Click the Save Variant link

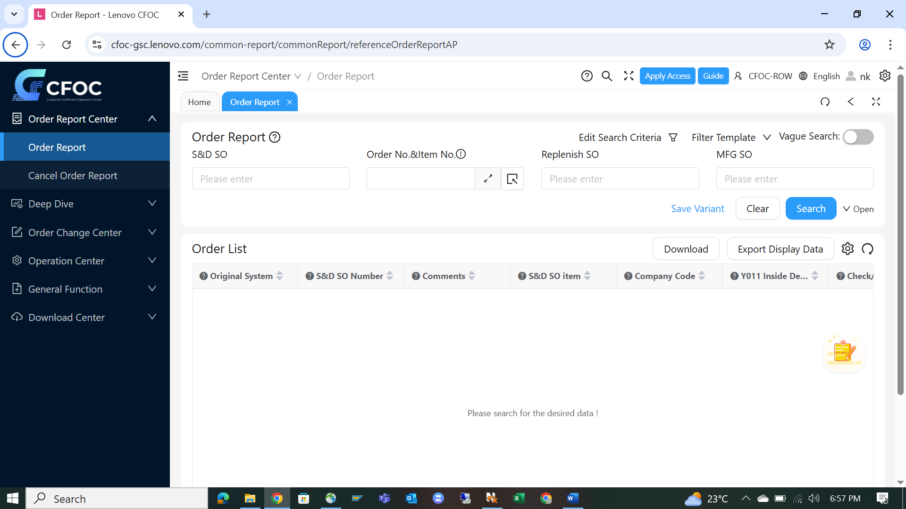pos(697,209)
